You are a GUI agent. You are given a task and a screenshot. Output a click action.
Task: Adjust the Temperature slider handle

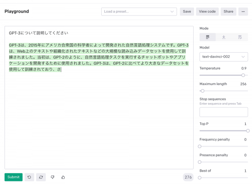tap(243, 75)
